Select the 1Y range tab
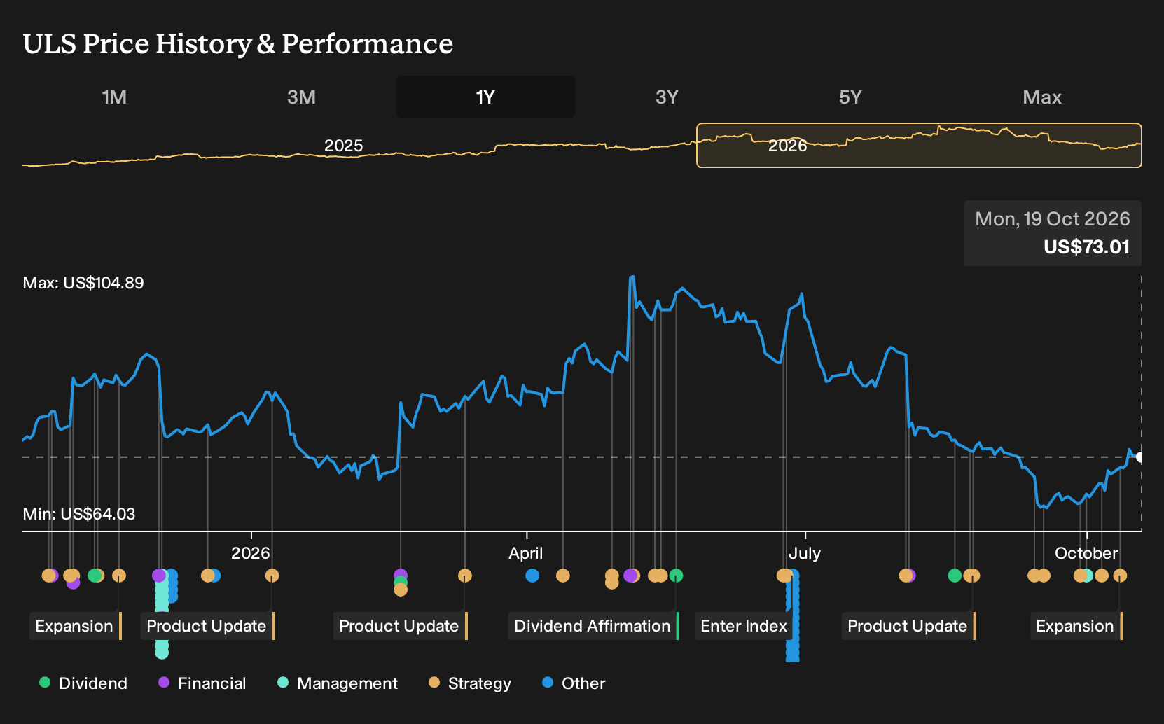This screenshot has width=1164, height=724. [485, 97]
